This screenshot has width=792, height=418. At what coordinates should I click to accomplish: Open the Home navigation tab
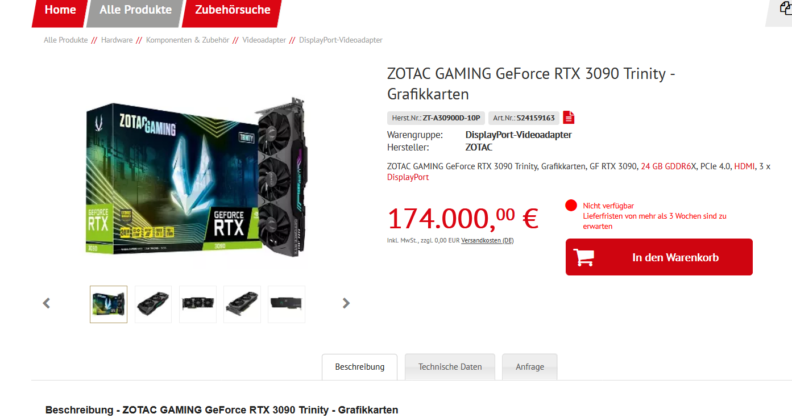pos(60,11)
